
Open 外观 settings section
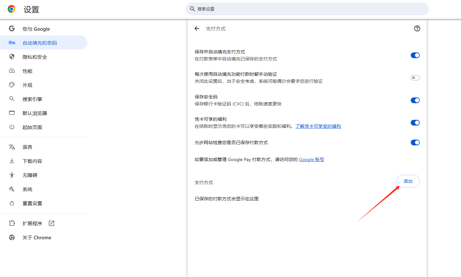[x=44, y=85]
